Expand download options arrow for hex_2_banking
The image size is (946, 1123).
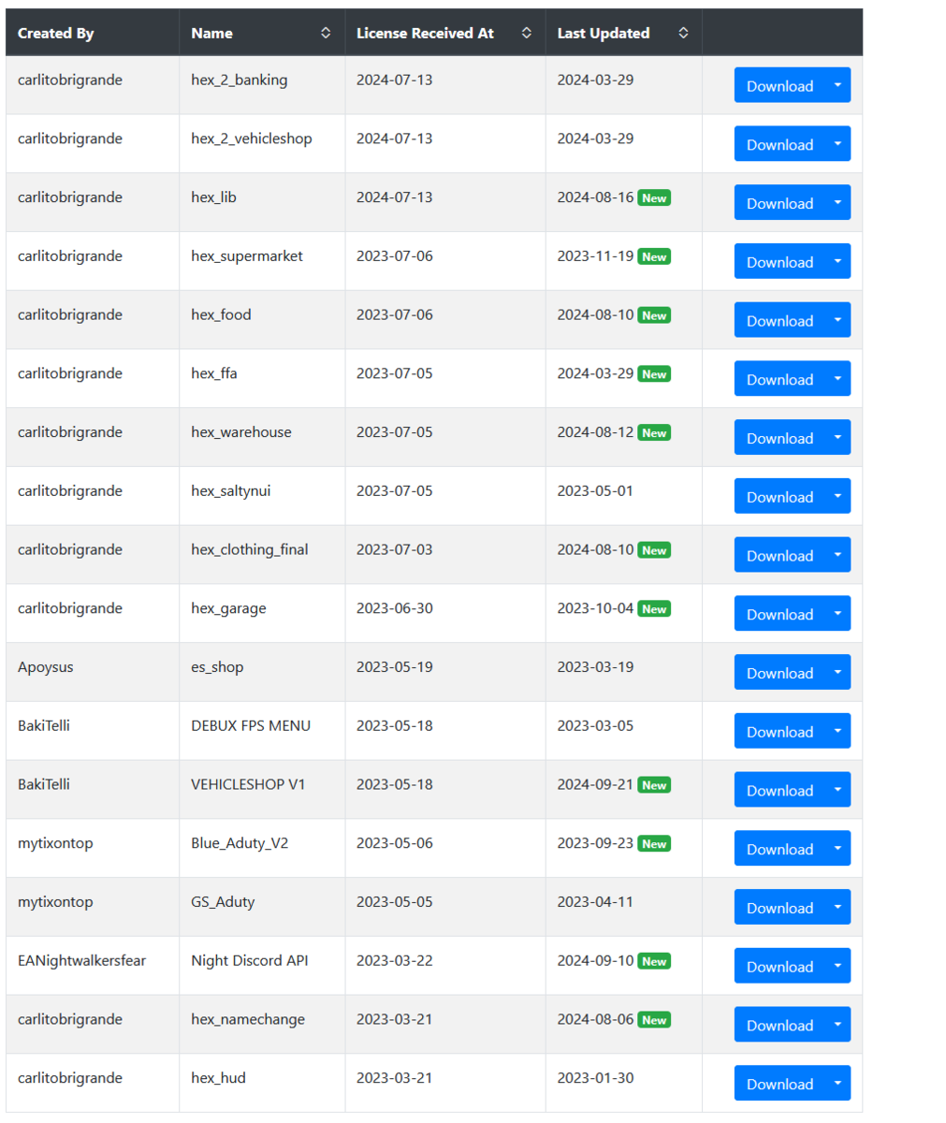click(x=837, y=85)
